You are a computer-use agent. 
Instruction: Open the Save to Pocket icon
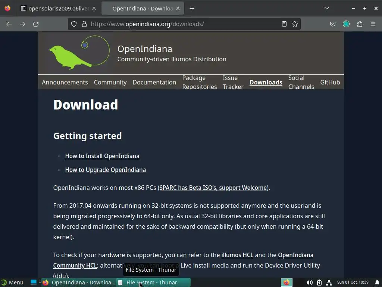point(332,24)
